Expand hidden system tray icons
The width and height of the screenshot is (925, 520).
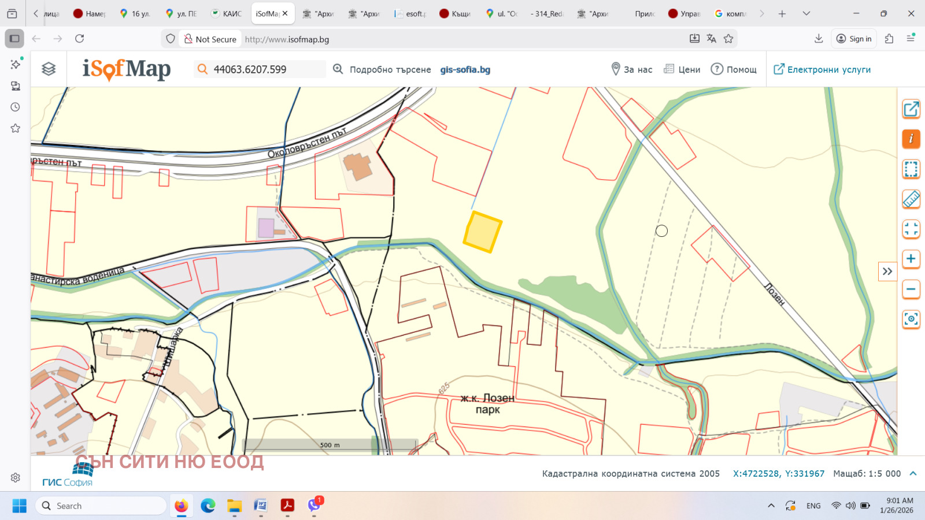point(772,506)
